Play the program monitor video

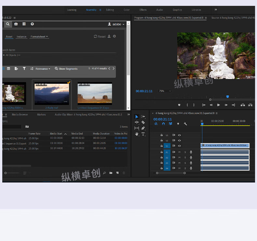point(218,105)
